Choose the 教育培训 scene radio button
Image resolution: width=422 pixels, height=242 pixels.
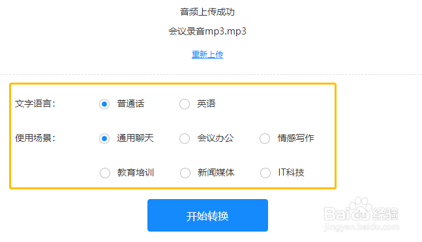pyautogui.click(x=105, y=173)
